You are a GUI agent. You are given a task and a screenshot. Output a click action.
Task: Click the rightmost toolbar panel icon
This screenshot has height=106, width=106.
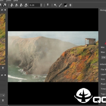70,5
